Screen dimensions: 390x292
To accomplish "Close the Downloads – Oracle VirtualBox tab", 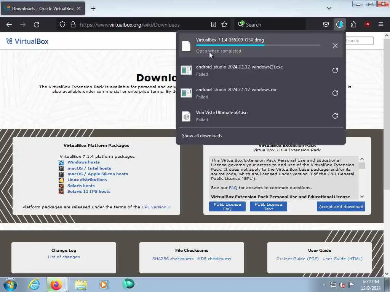I will click(x=78, y=8).
